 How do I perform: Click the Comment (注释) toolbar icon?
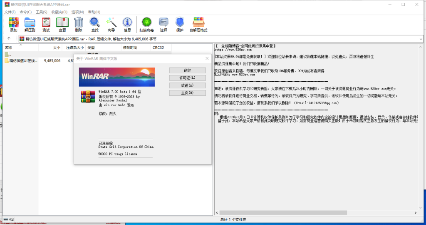tap(163, 25)
